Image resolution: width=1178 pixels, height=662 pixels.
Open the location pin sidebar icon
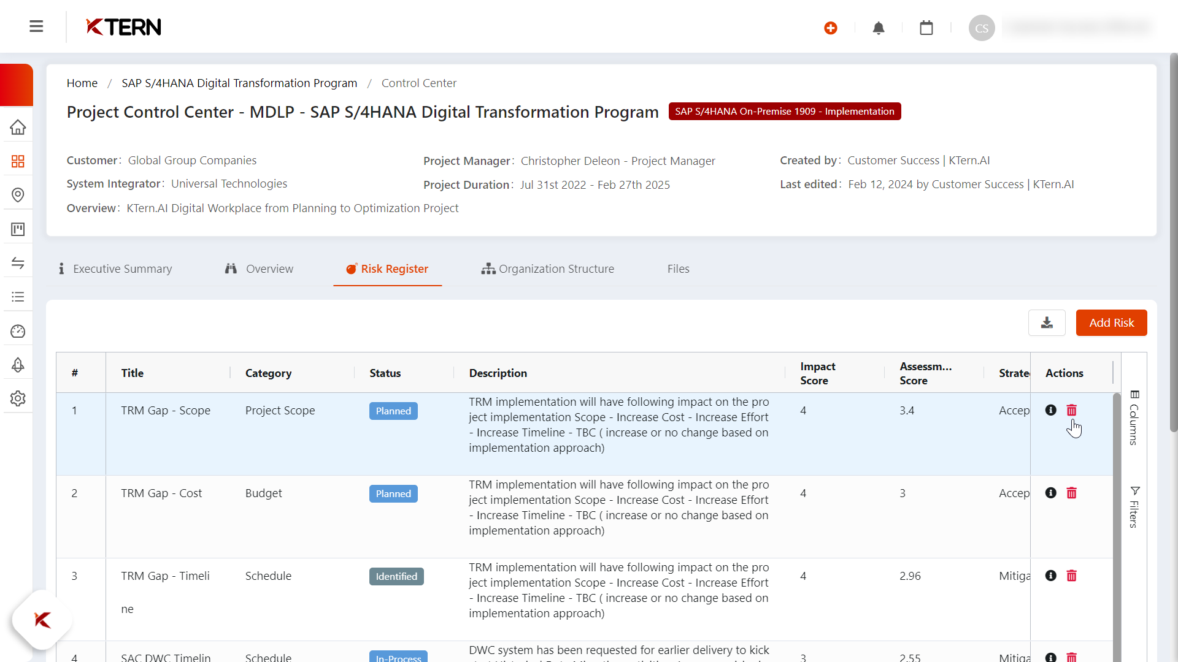pyautogui.click(x=18, y=195)
